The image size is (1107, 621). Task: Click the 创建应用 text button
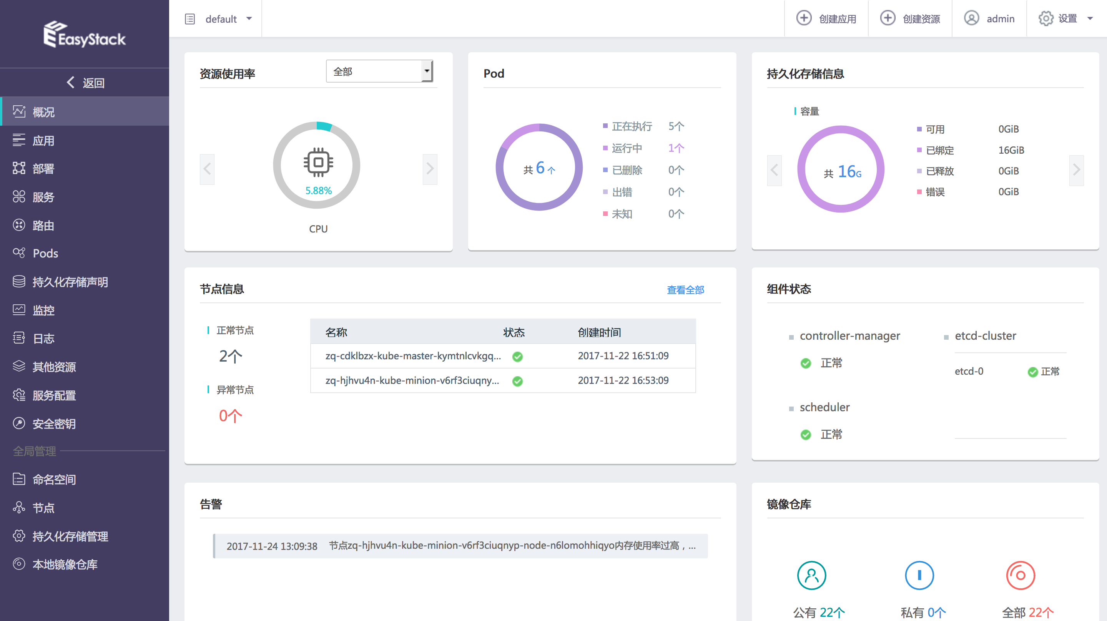tap(838, 19)
